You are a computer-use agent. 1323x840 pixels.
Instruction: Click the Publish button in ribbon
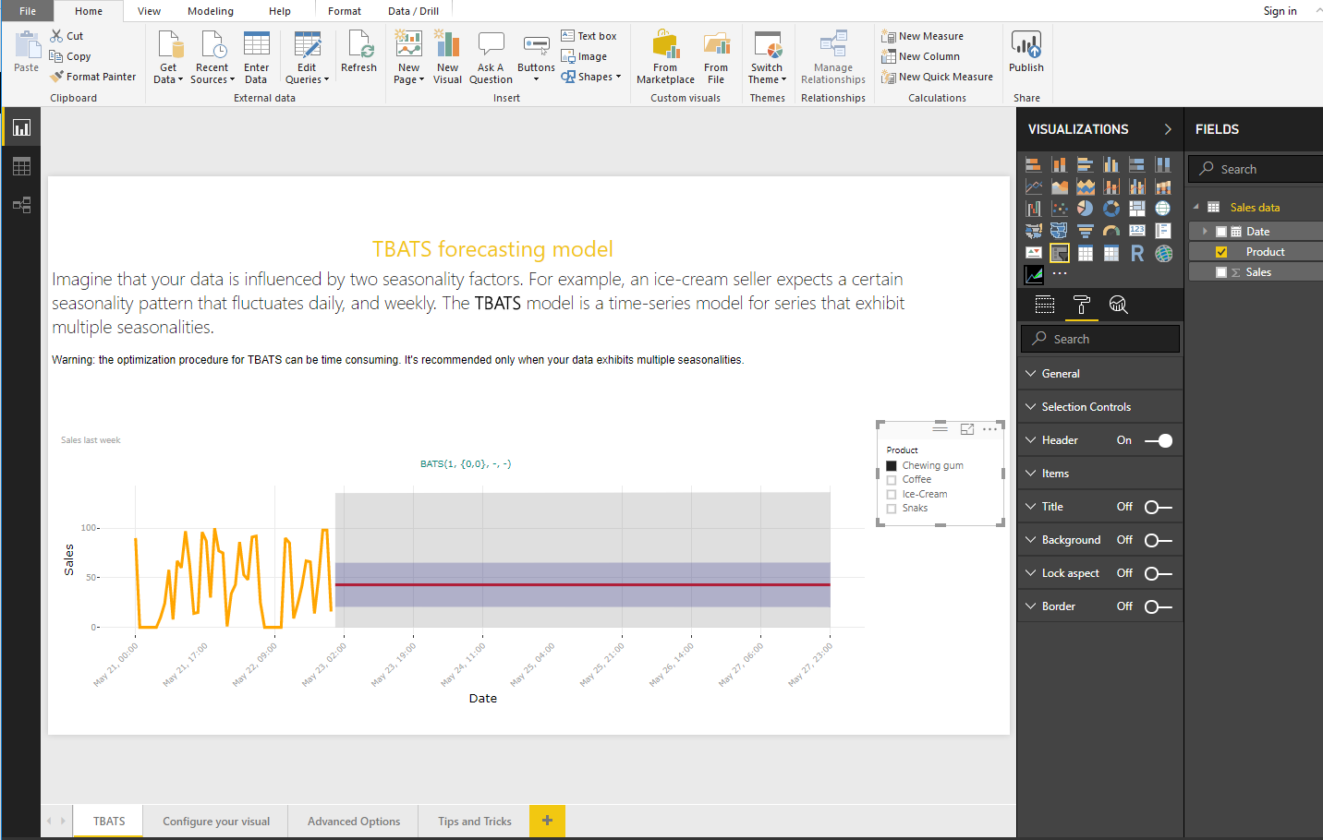tap(1026, 52)
